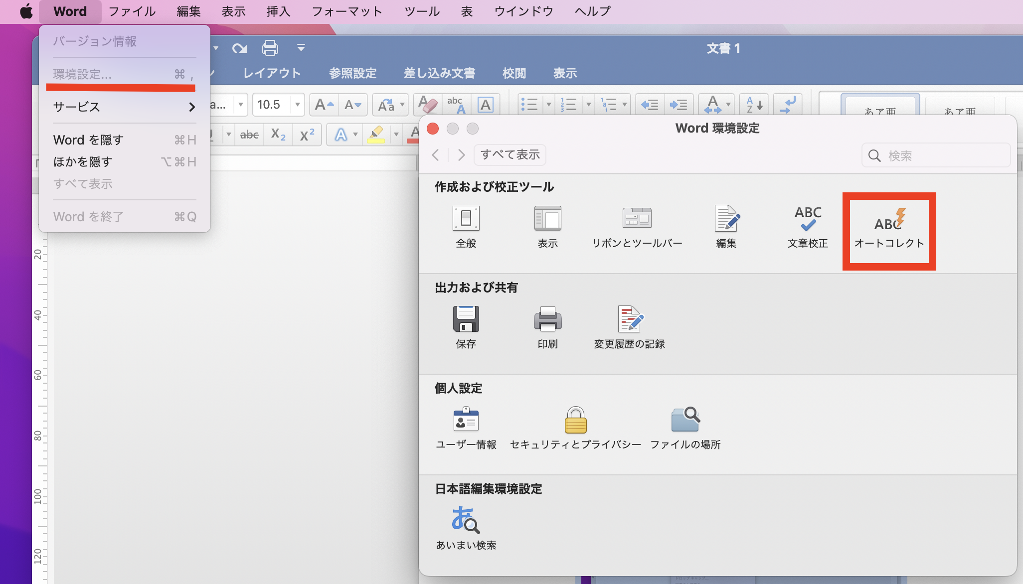Open ユーザー情報 preferences
The image size is (1023, 584).
coord(466,428)
